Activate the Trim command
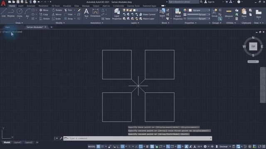This screenshot has width=266, height=149. 68,10
